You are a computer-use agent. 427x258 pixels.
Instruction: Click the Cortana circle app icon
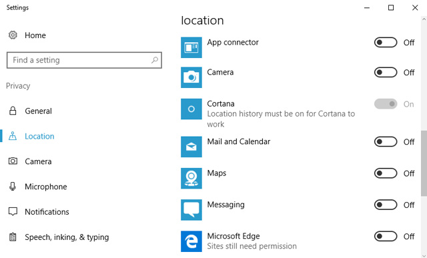click(191, 109)
